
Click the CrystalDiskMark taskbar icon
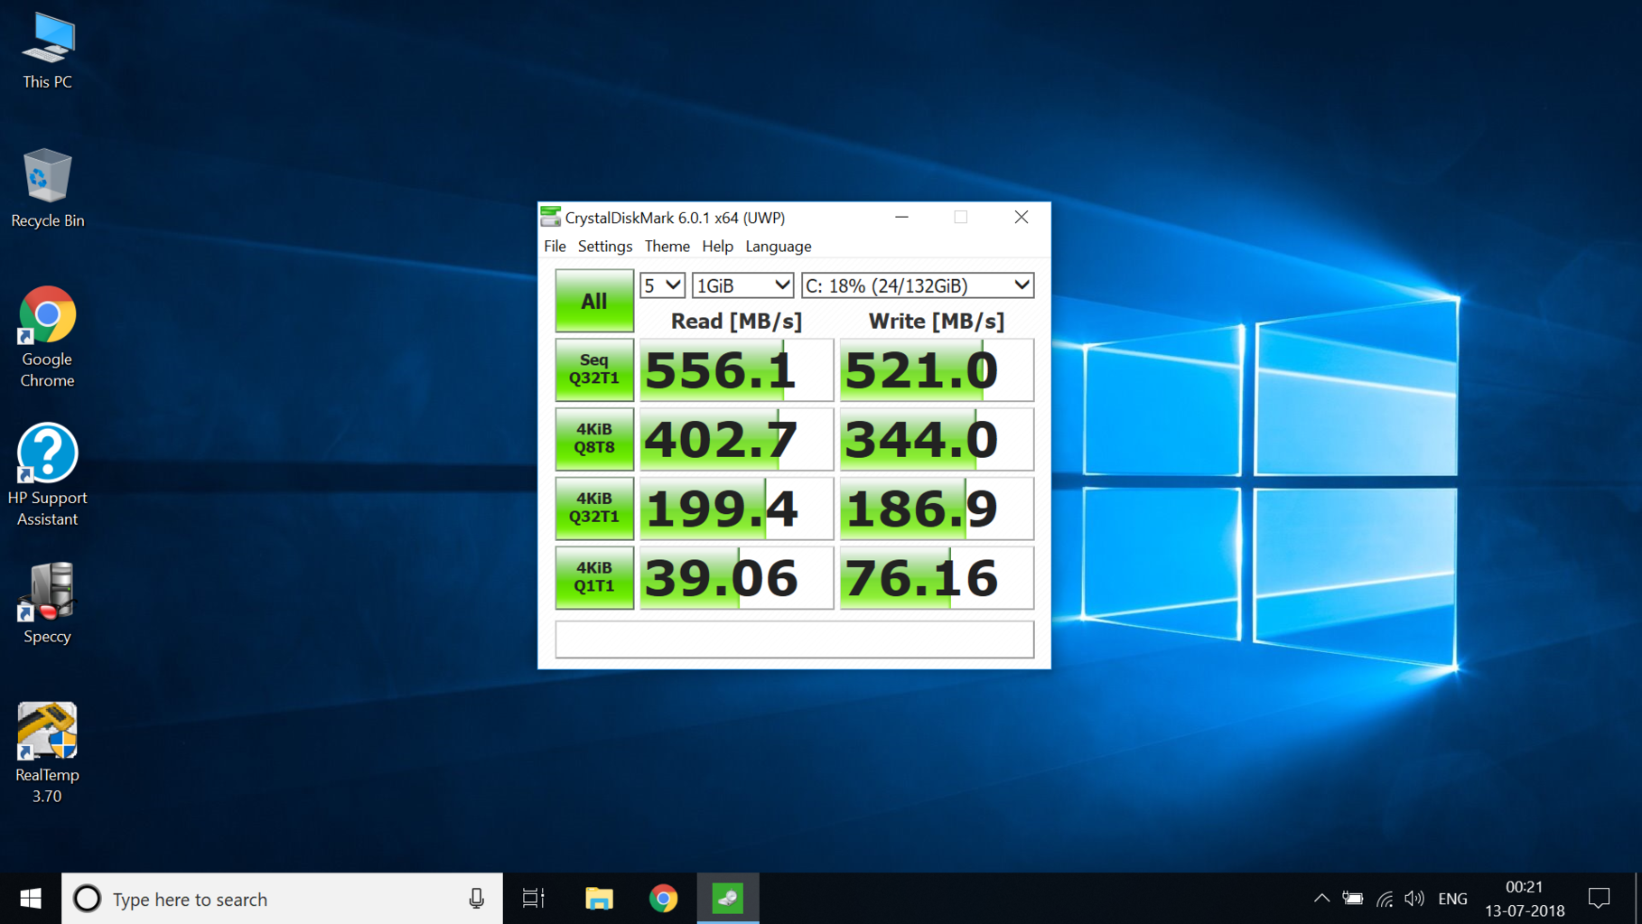[728, 899]
